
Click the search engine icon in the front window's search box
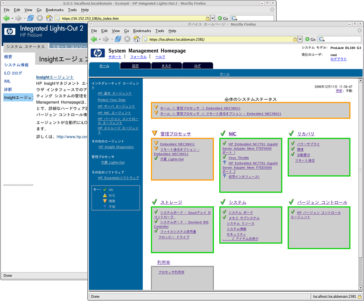pyautogui.click(x=322, y=39)
